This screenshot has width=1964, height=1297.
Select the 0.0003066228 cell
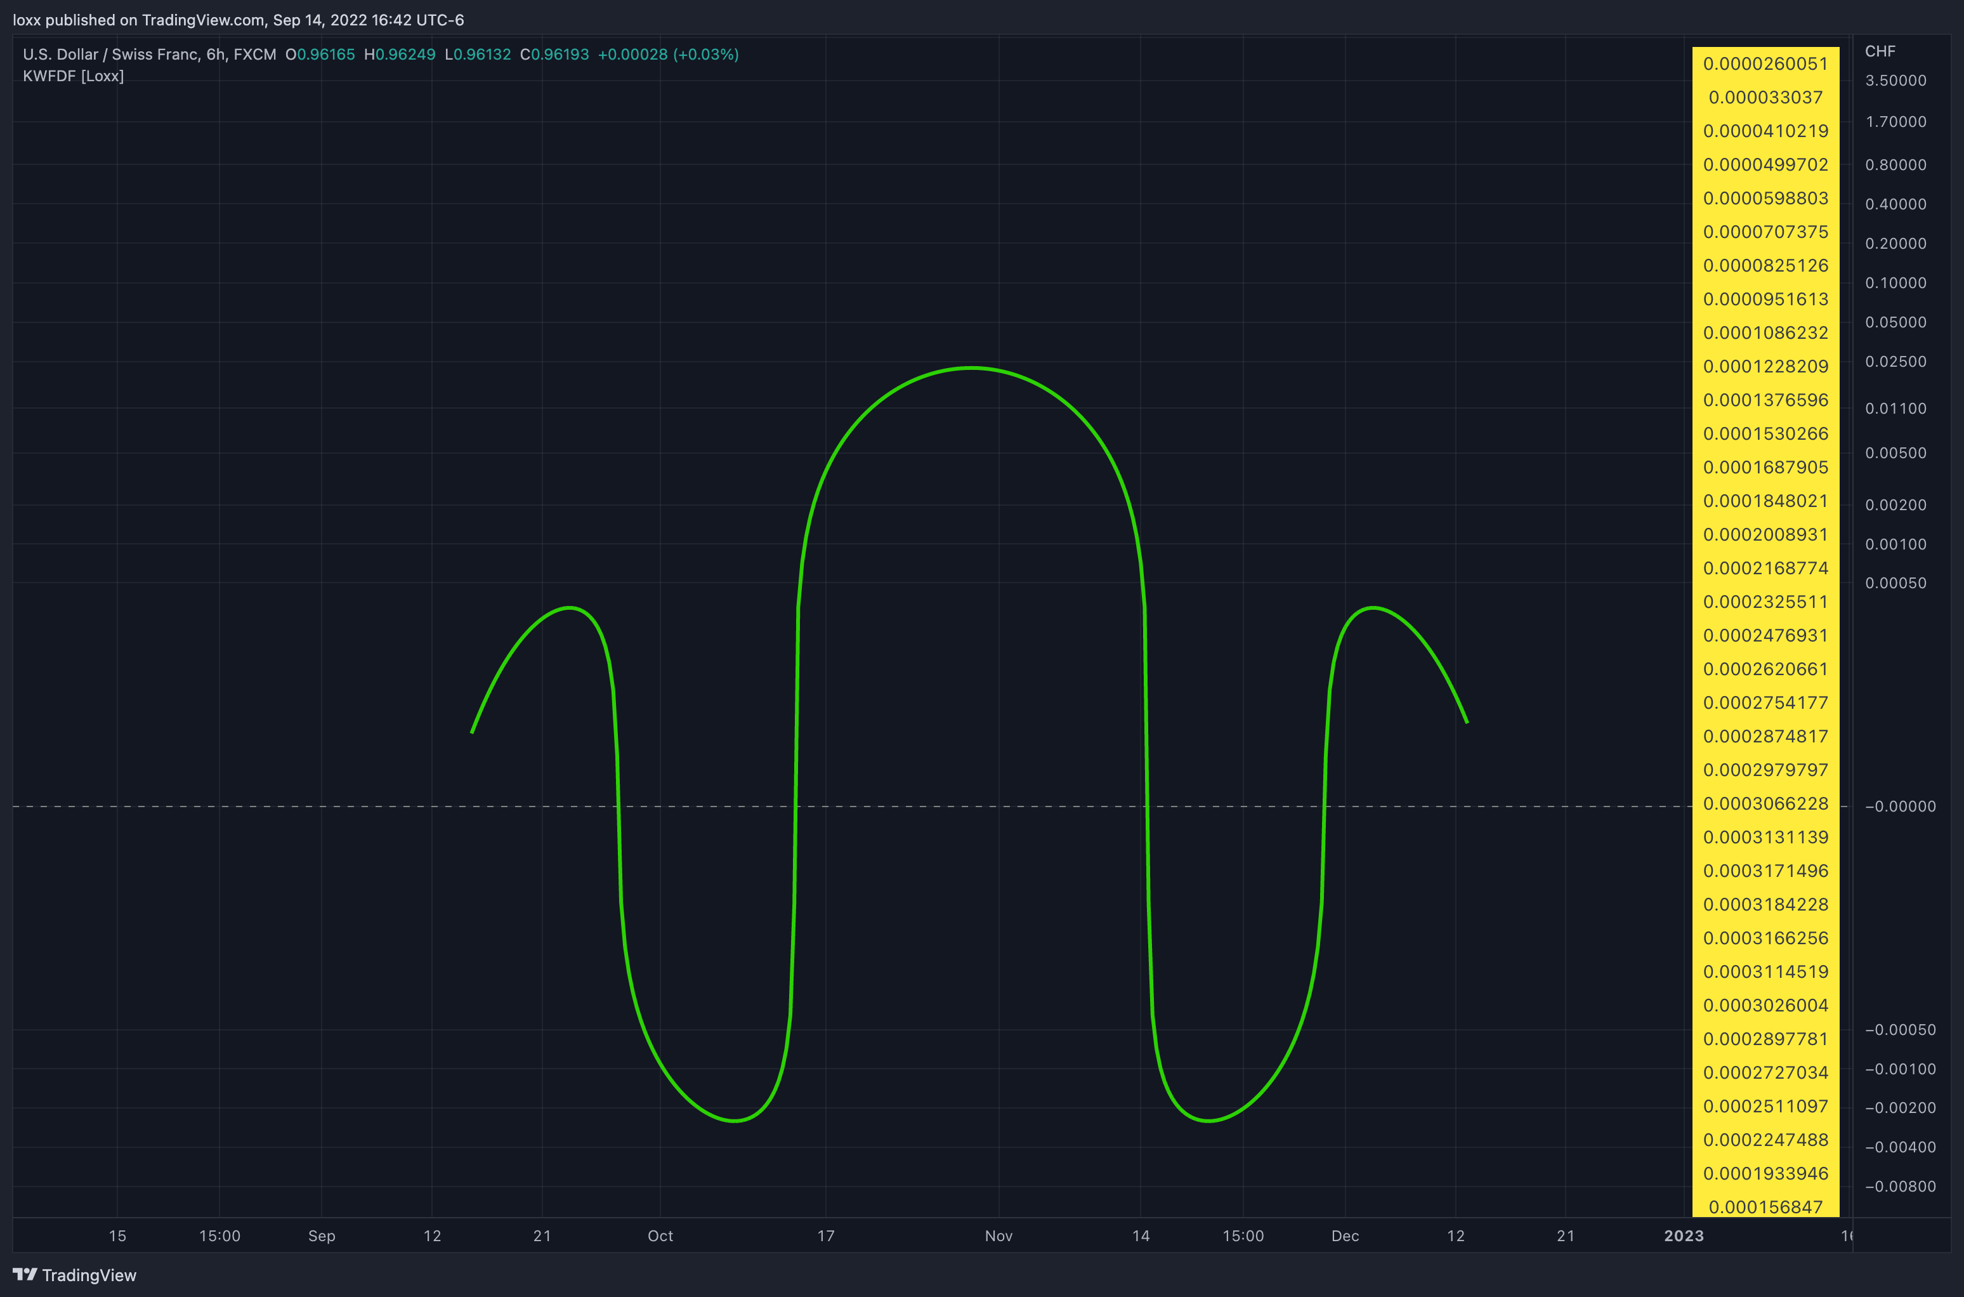point(1765,804)
